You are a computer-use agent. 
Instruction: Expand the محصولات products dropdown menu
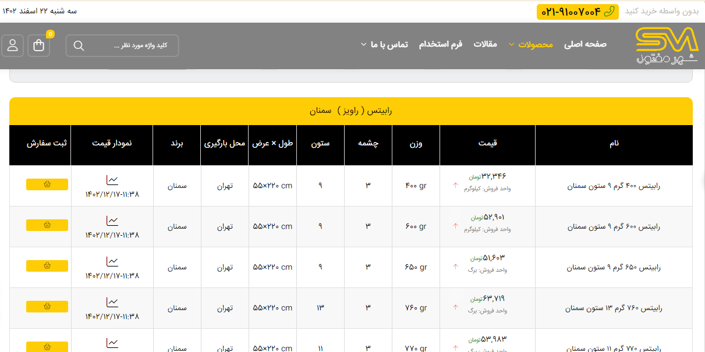tap(534, 45)
